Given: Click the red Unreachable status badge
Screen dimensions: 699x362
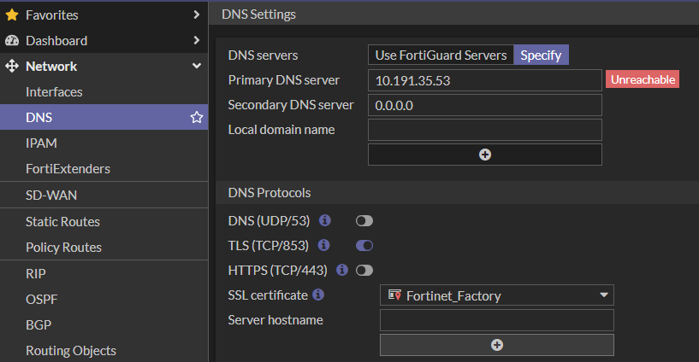Looking at the screenshot, I should [642, 79].
